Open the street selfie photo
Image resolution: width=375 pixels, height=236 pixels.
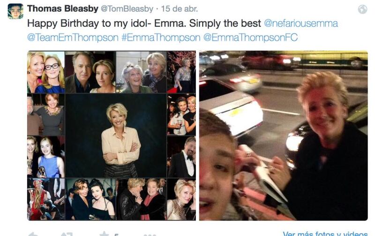pyautogui.click(x=284, y=136)
